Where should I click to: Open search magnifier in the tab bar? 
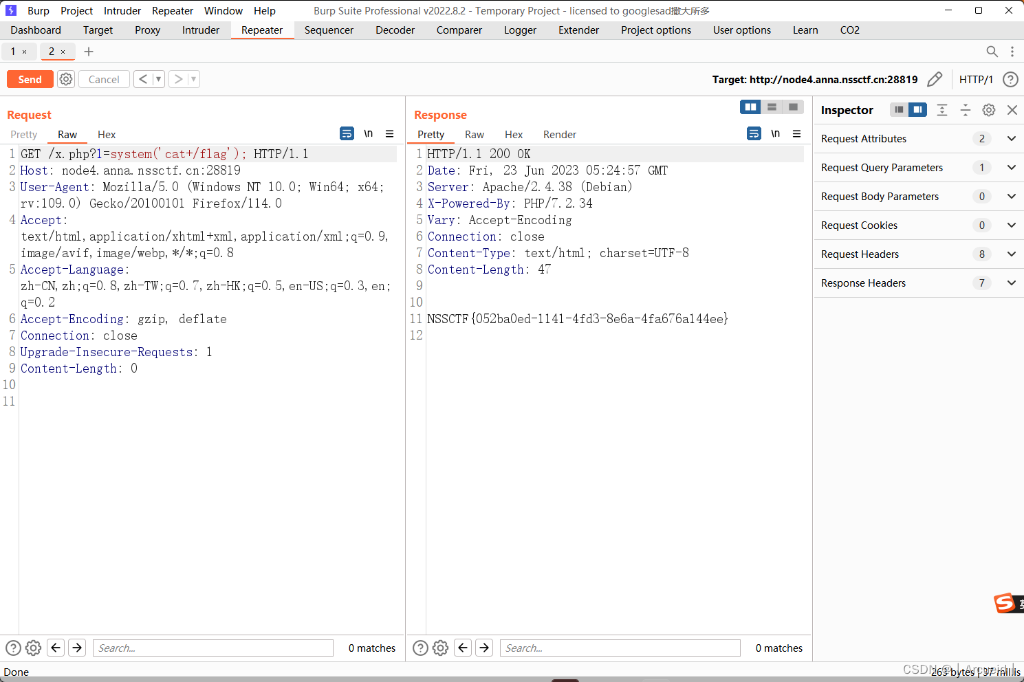point(992,52)
